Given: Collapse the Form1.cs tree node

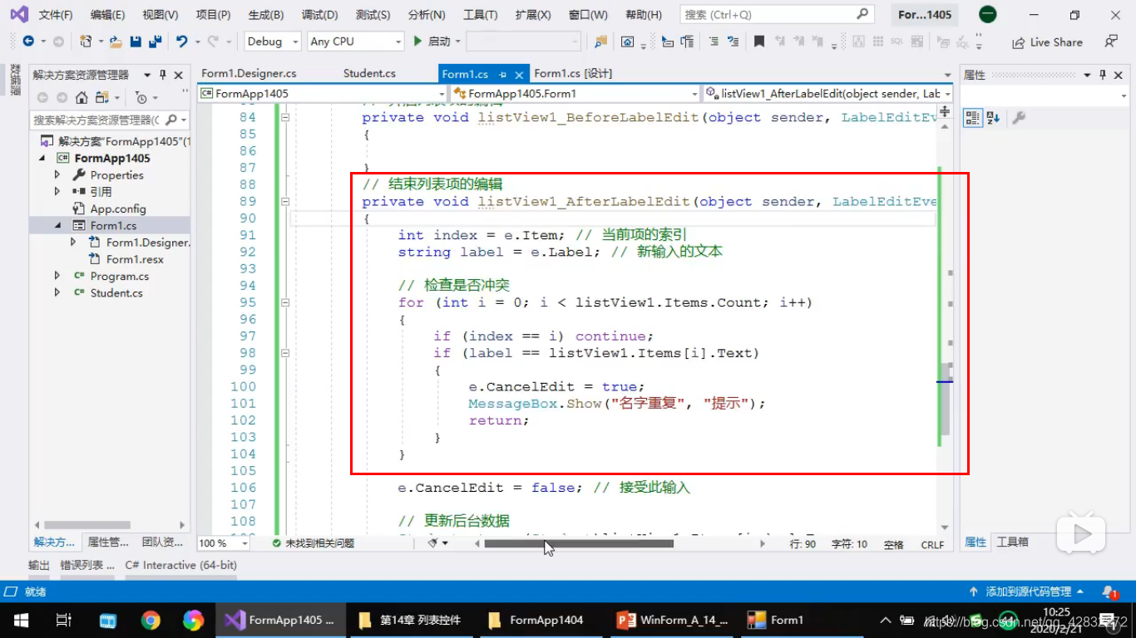Looking at the screenshot, I should 57,225.
